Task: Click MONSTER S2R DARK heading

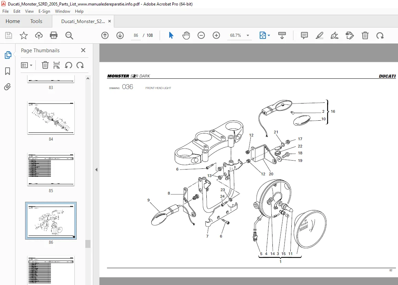Action: click(x=128, y=76)
